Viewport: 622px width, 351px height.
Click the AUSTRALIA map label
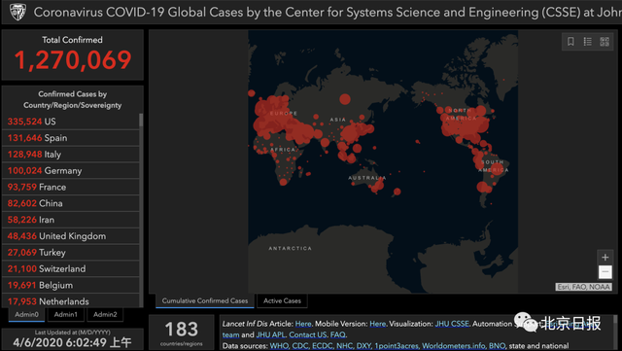click(x=367, y=178)
